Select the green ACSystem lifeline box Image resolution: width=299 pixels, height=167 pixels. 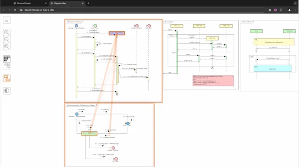pos(289,31)
